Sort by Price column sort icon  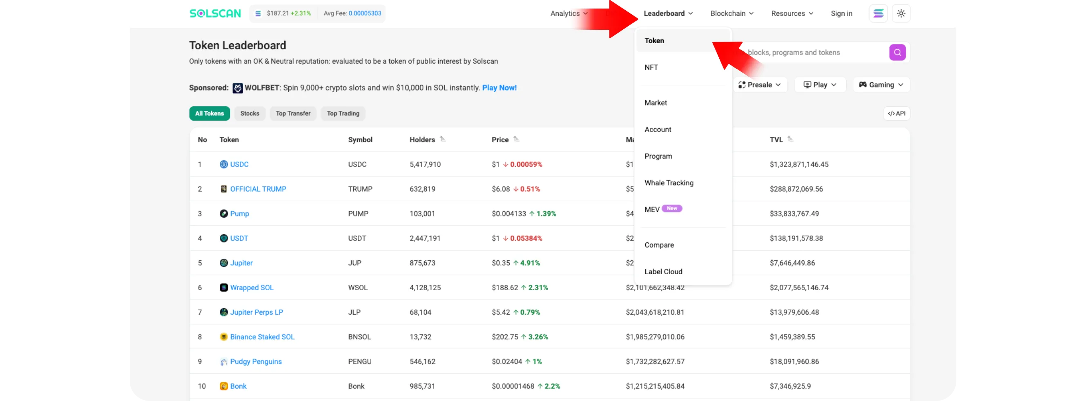516,139
